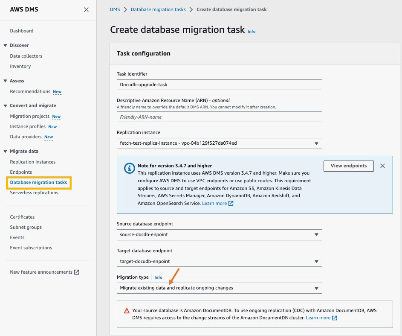Click the external link icon beside New feature announcements
The height and width of the screenshot is (336, 402).
coord(77,272)
